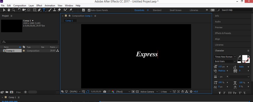Click the flowchart icon beside Comp 1 row
Screen dimensions: 253x102
pos(57,51)
